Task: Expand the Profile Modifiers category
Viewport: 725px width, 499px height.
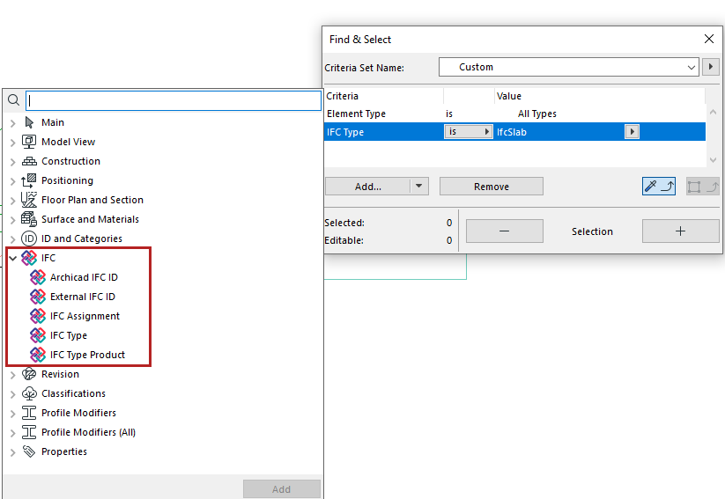Action: [13, 414]
